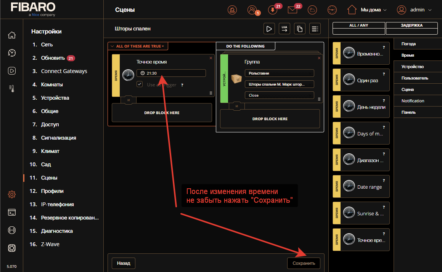Click the ALL / ANY block button

[x=358, y=28]
